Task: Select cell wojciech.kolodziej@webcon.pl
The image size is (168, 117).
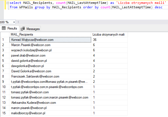Action: click(50, 50)
